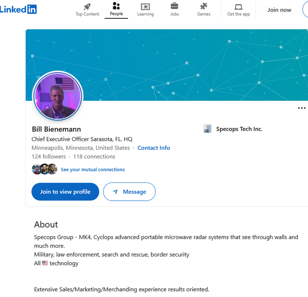Click Join to view profile button

[x=65, y=192]
